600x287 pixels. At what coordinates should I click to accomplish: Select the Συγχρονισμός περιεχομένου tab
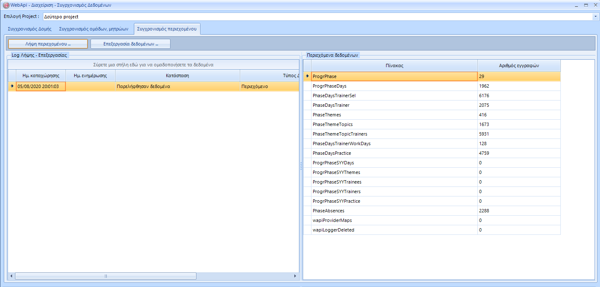[167, 29]
